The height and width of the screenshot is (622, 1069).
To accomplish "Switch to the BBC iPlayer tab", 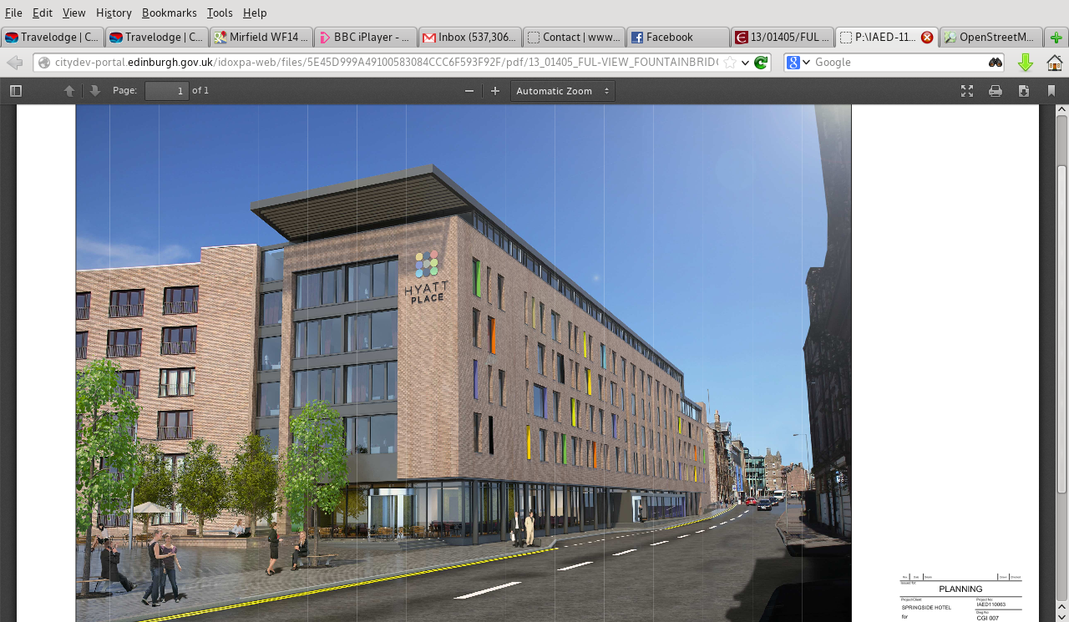I will pyautogui.click(x=366, y=37).
